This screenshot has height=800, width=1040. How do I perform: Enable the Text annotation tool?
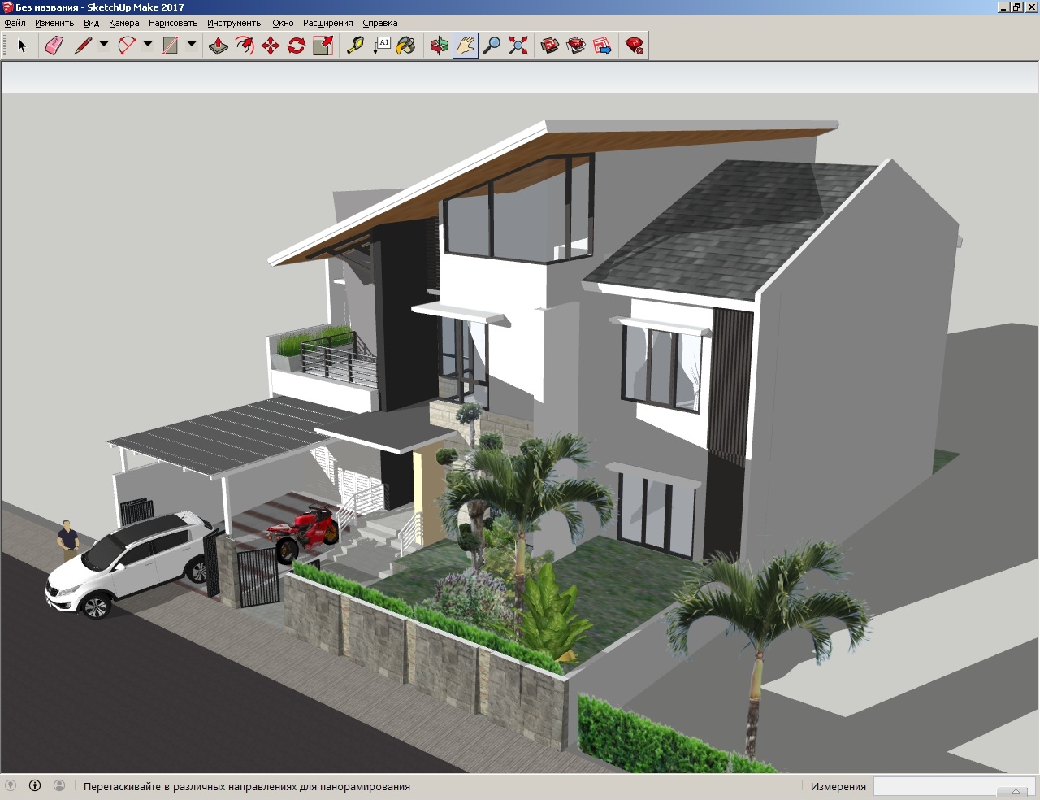382,46
